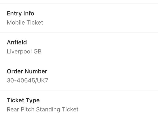Tap the Rear Pitch Standing Ticket text

click(43, 109)
